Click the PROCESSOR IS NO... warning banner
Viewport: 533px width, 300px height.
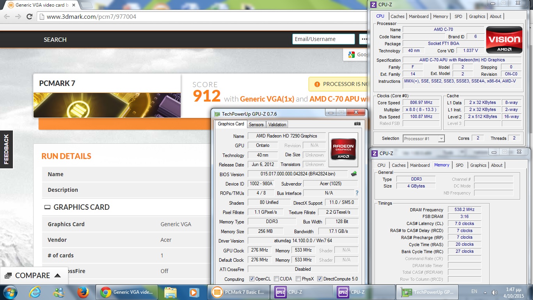click(339, 84)
